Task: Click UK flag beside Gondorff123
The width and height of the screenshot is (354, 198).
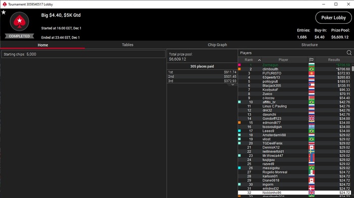Action: pyautogui.click(x=312, y=118)
